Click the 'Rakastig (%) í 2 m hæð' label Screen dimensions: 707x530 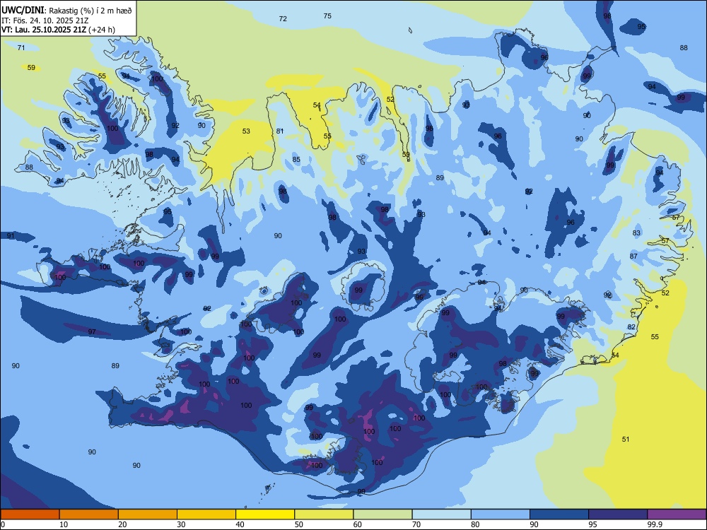tap(90, 11)
